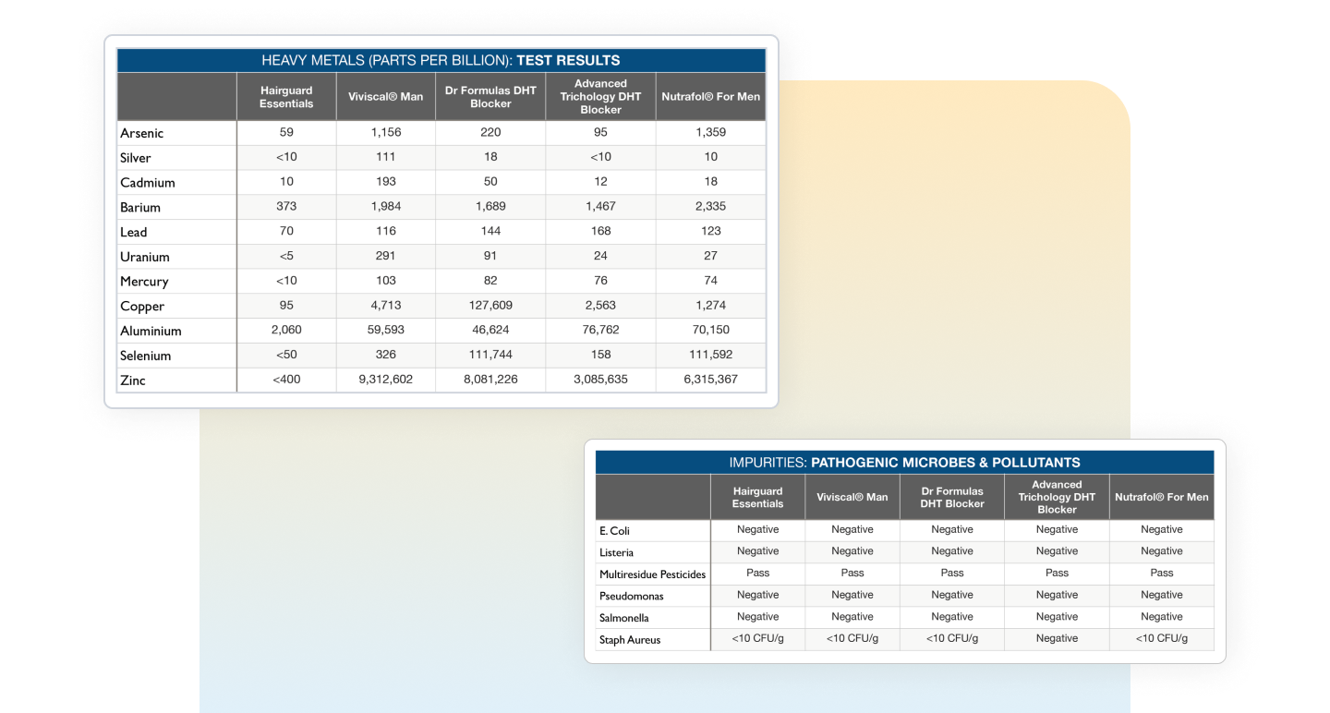The height and width of the screenshot is (713, 1330).
Task: Click the Arsenic row label
Action: 141,133
